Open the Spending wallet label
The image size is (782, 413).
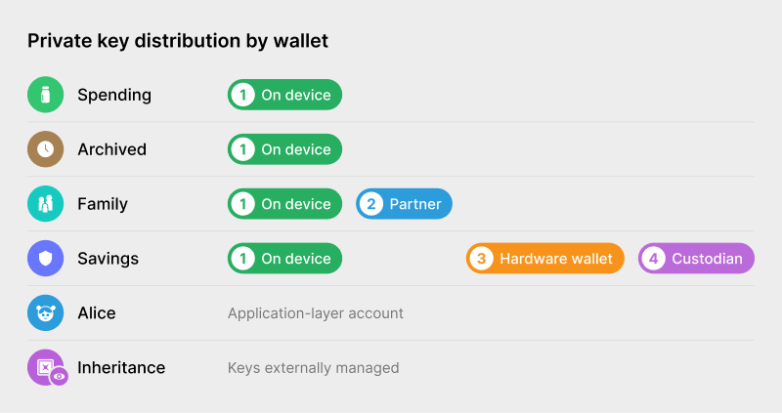click(114, 95)
